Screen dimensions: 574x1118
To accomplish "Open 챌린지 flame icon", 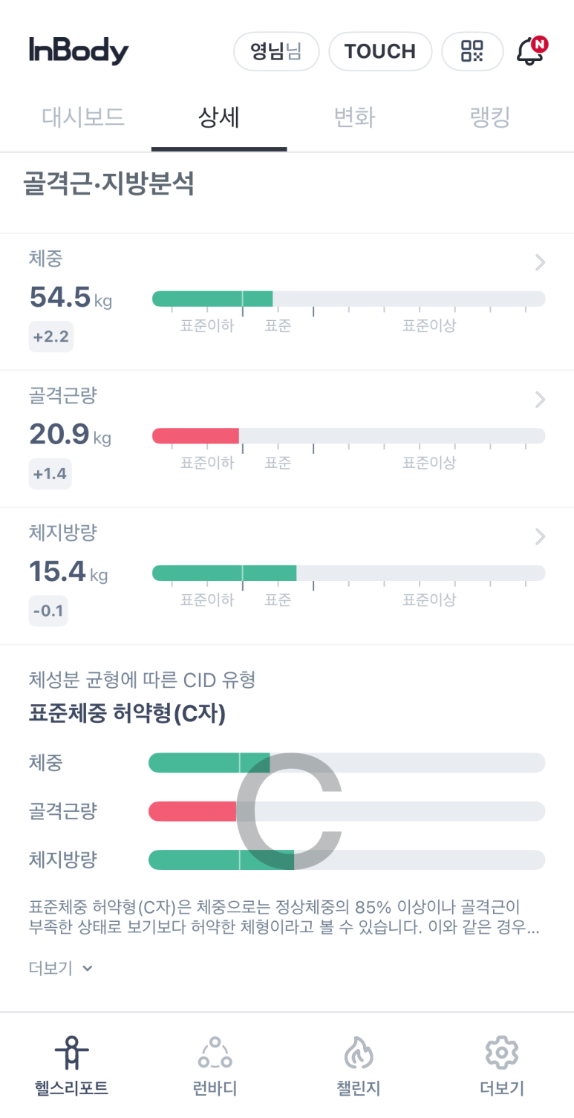I will tap(358, 1053).
